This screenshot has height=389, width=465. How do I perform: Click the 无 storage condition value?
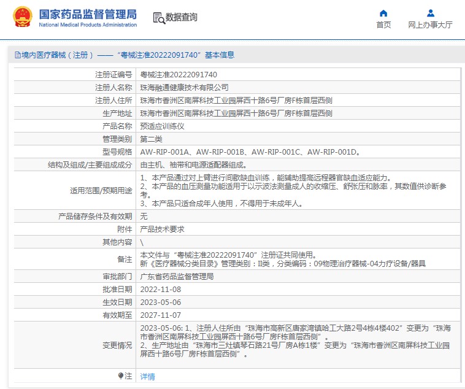[x=144, y=217]
